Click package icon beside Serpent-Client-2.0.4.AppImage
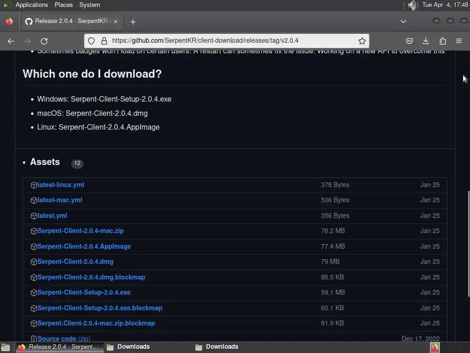The image size is (470, 353). [x=34, y=247]
